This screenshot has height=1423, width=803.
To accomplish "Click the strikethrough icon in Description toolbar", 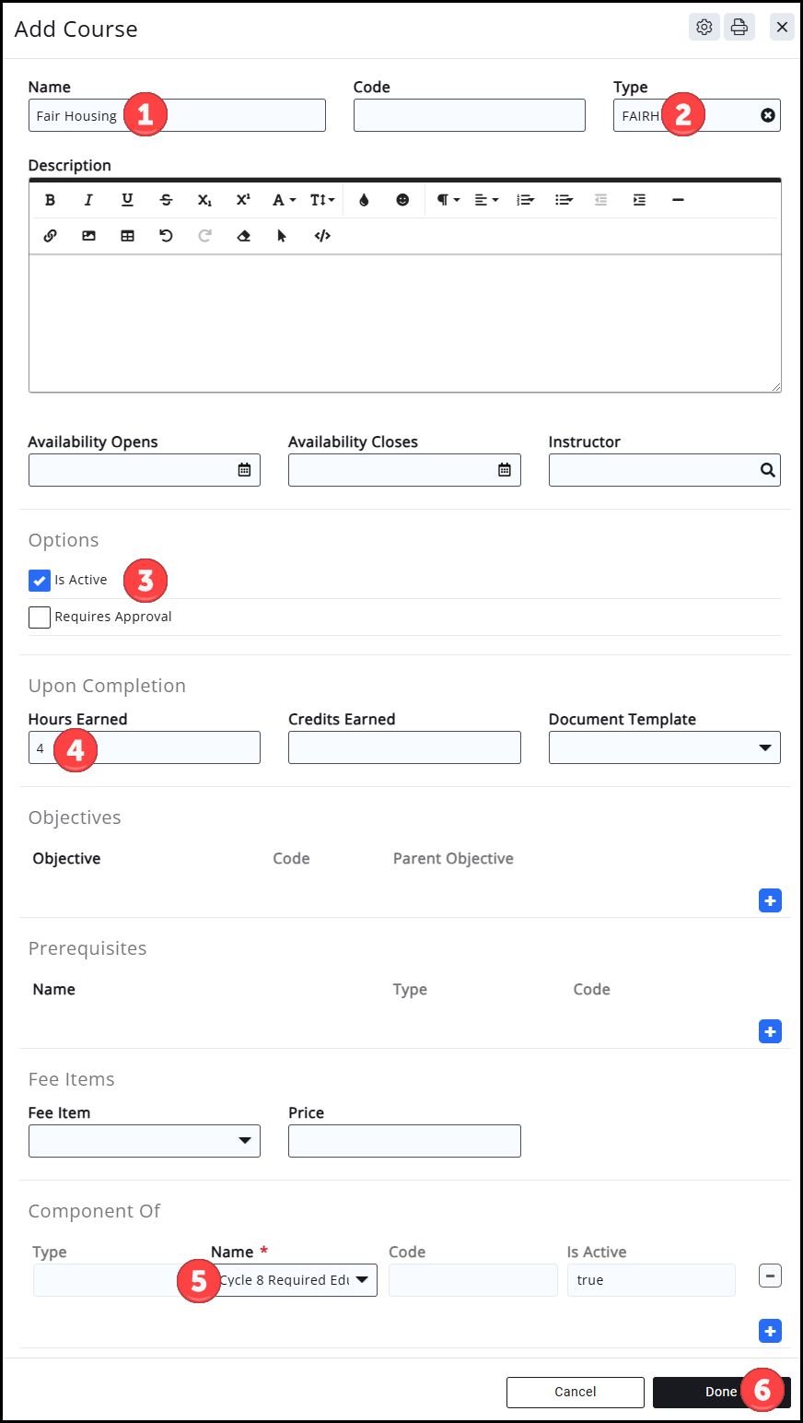I will click(166, 200).
